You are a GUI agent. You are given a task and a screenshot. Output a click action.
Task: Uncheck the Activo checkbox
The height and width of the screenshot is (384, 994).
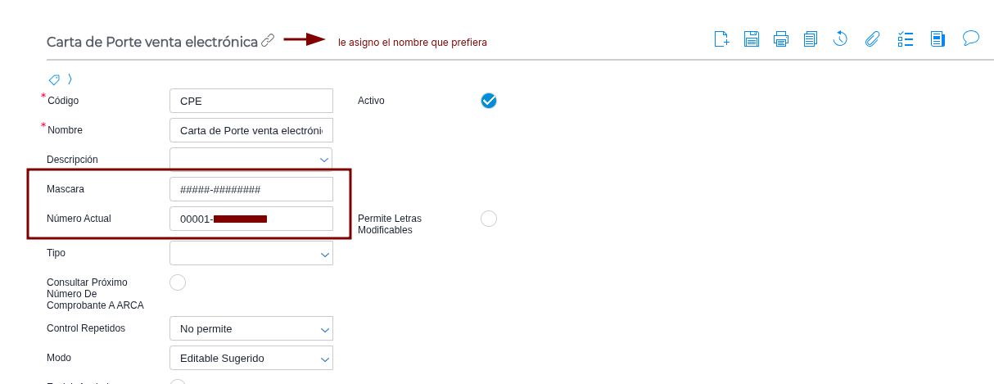click(489, 101)
